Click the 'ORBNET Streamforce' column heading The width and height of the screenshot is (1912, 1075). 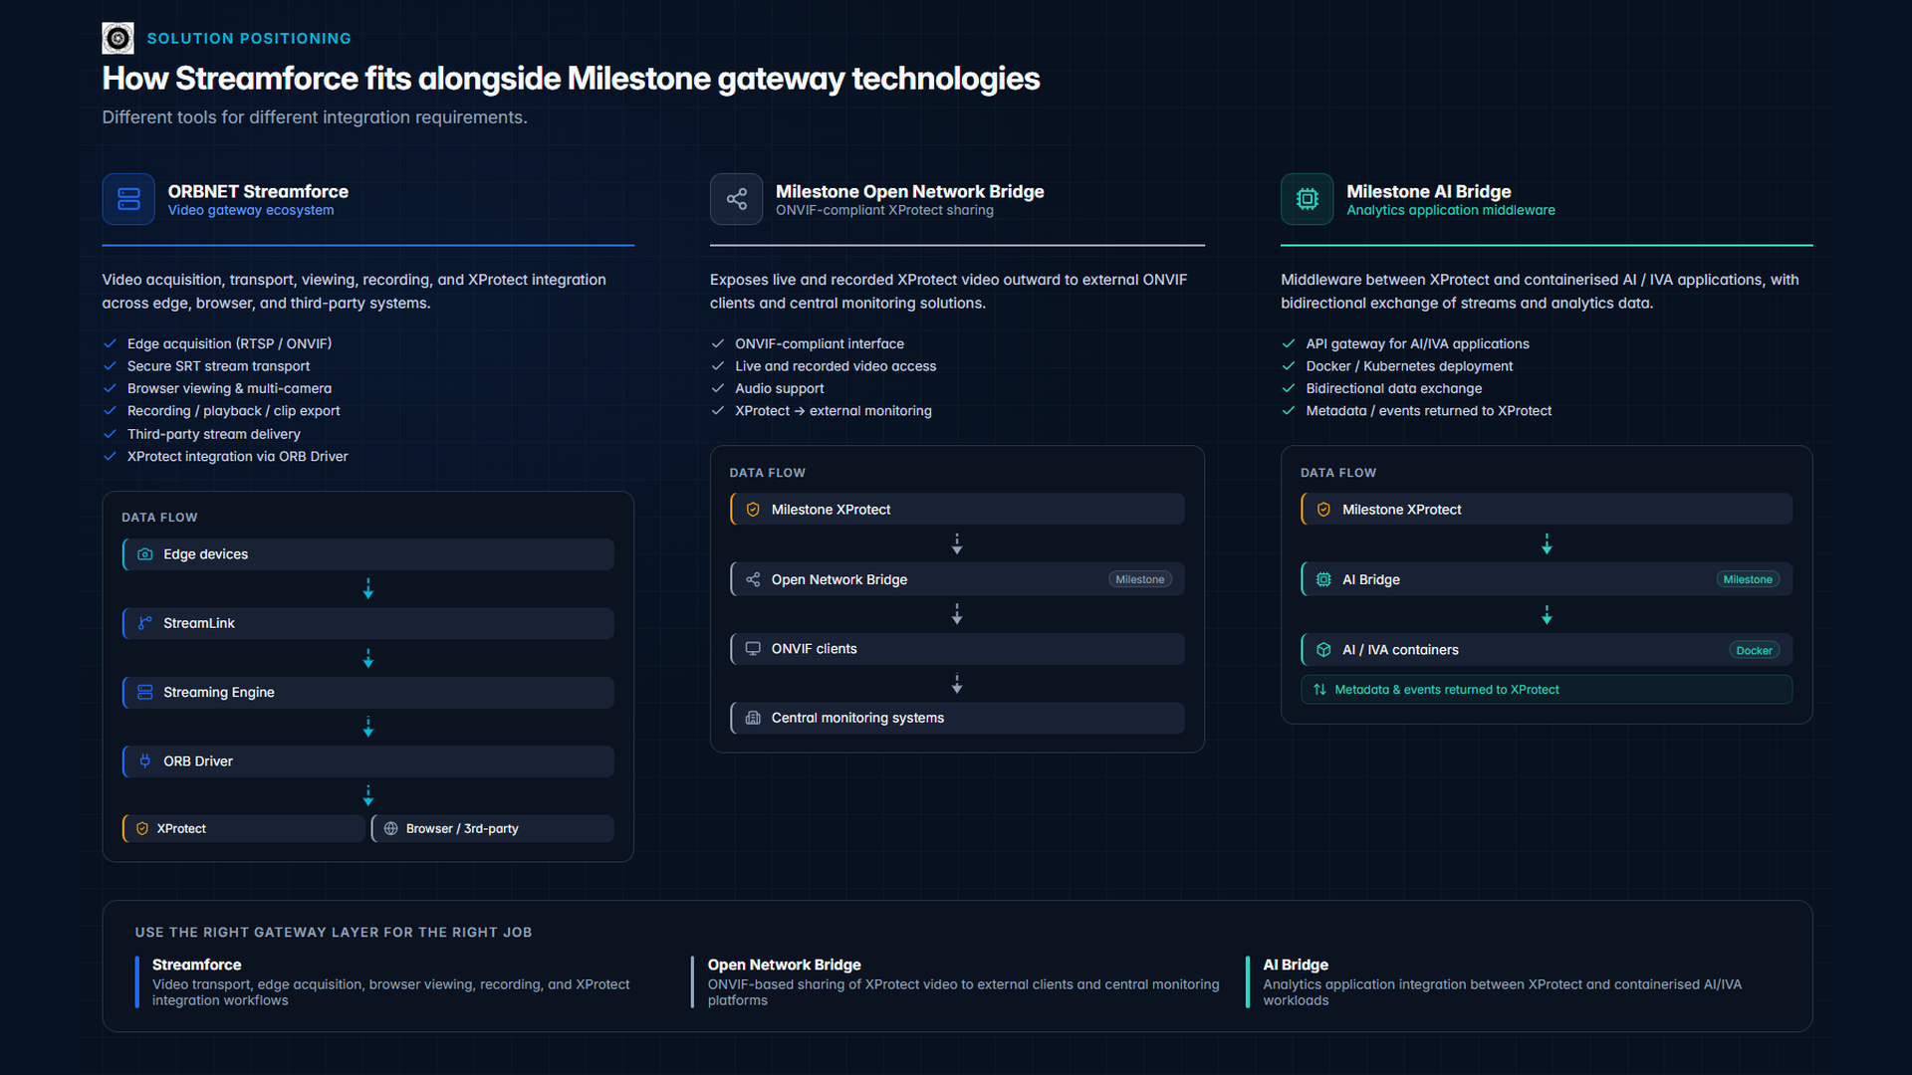pos(258,191)
